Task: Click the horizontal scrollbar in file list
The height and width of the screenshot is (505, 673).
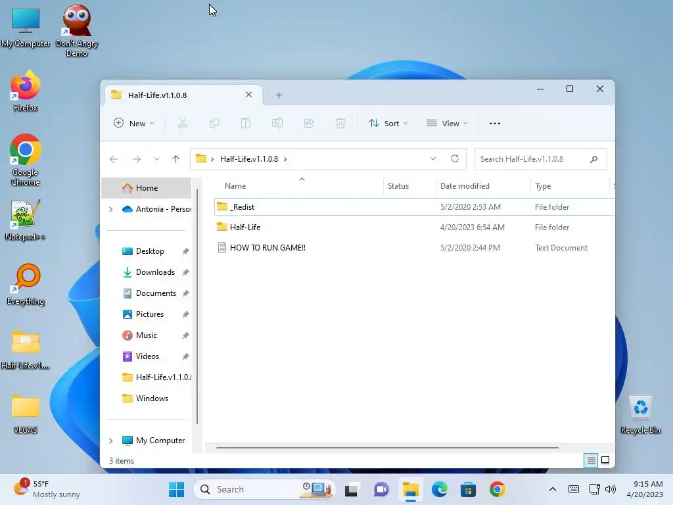Action: click(x=387, y=448)
